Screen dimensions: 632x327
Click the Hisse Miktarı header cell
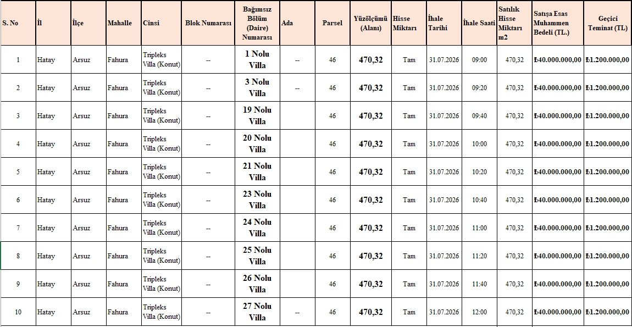[x=409, y=23]
